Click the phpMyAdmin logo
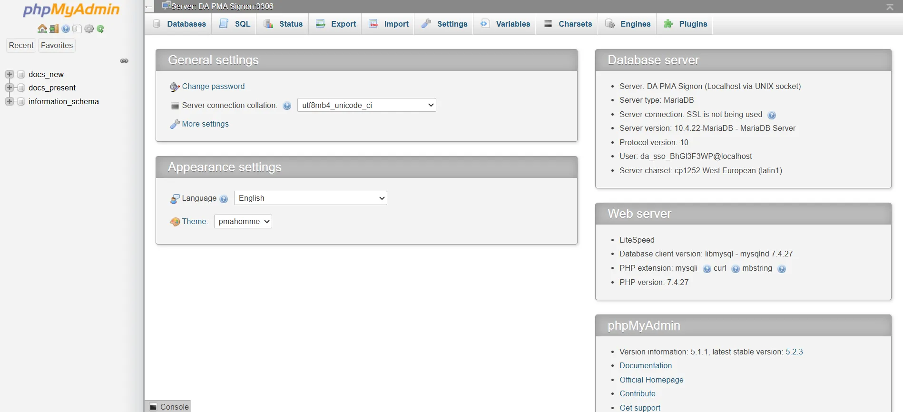Screen dimensions: 903x412 tap(71, 10)
